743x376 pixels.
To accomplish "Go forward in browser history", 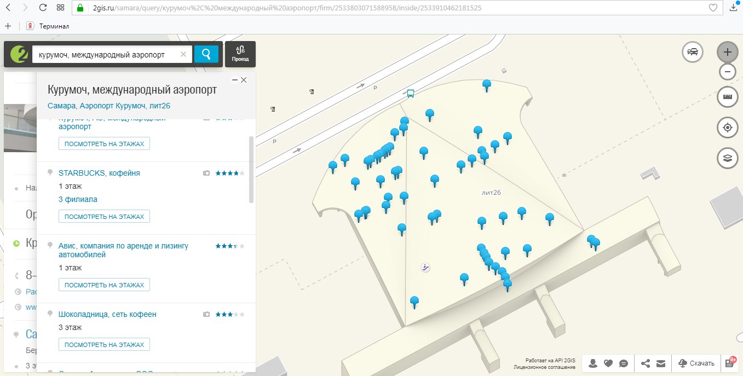I will tap(26, 8).
